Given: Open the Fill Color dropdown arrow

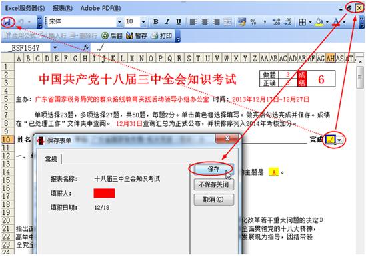Looking at the screenshot, I should point(327,22).
